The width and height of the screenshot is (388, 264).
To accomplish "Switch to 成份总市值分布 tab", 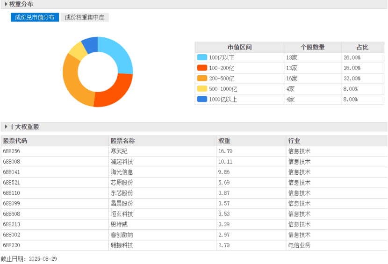I will (x=35, y=17).
